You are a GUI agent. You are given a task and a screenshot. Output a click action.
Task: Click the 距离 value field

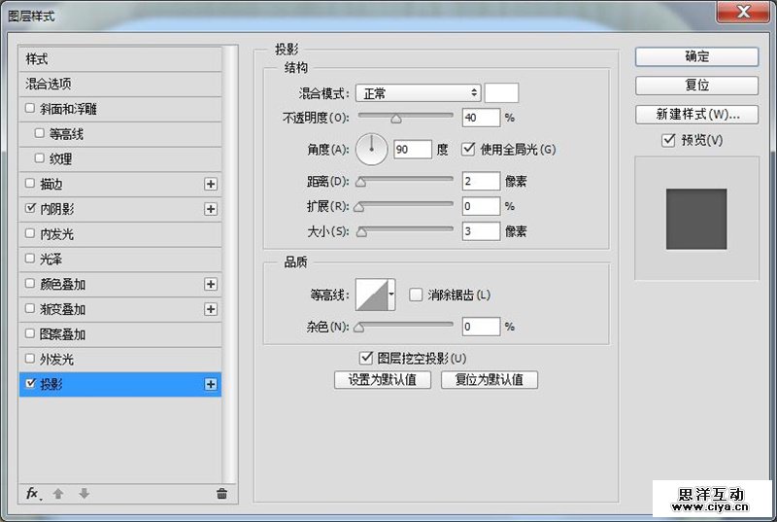pos(481,181)
